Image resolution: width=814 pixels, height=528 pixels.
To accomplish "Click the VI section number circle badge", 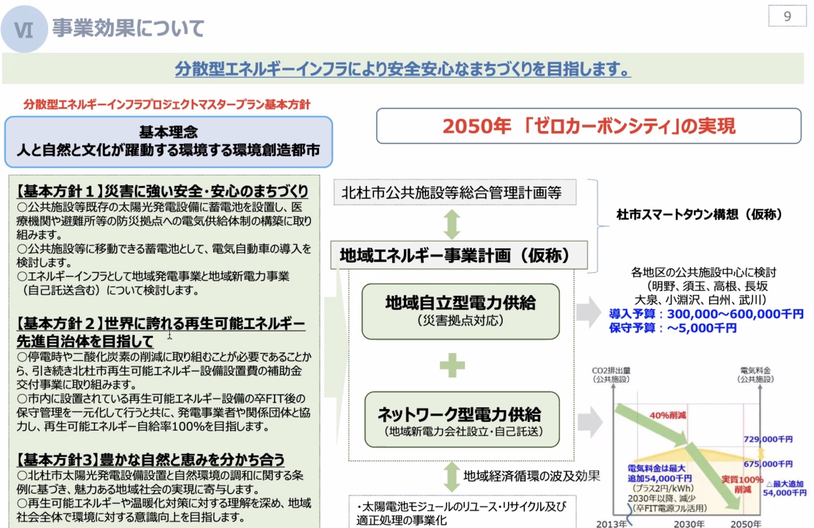I will point(24,29).
